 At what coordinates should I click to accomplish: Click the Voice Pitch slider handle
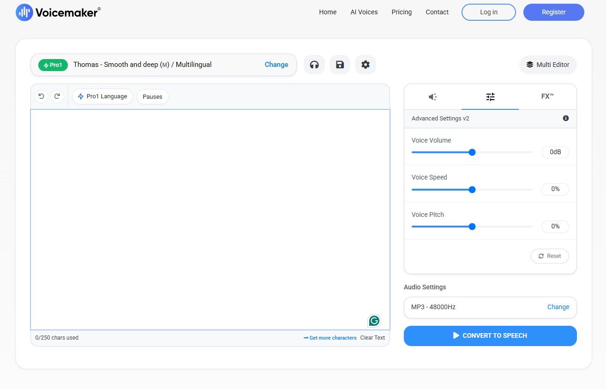click(x=472, y=227)
